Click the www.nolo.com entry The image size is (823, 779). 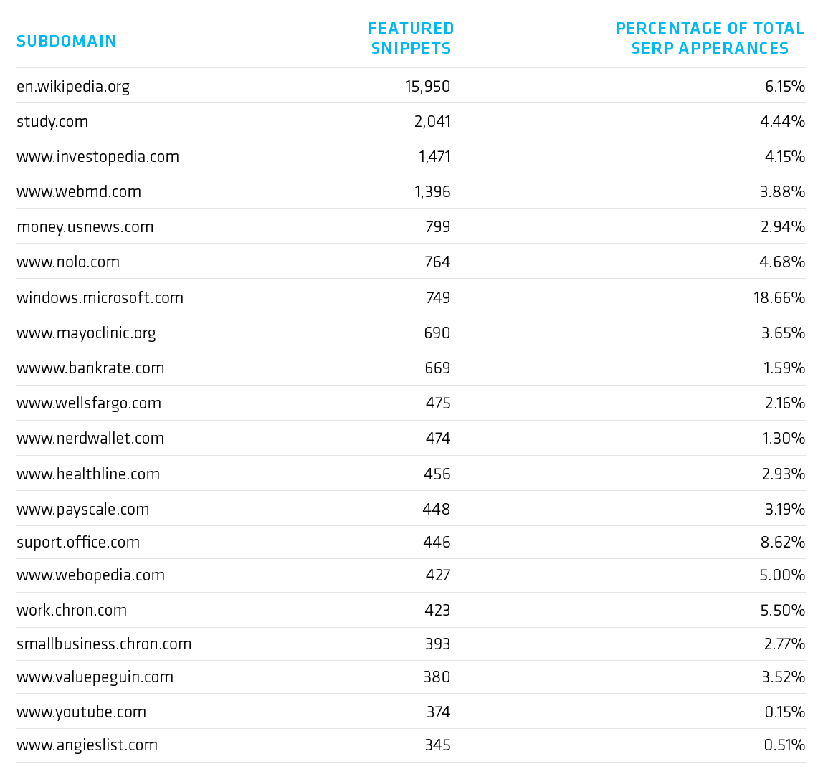coord(67,262)
